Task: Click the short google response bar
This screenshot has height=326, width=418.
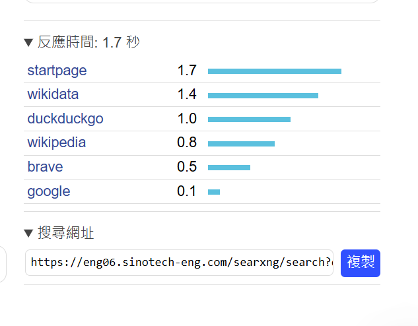Action: pos(214,192)
